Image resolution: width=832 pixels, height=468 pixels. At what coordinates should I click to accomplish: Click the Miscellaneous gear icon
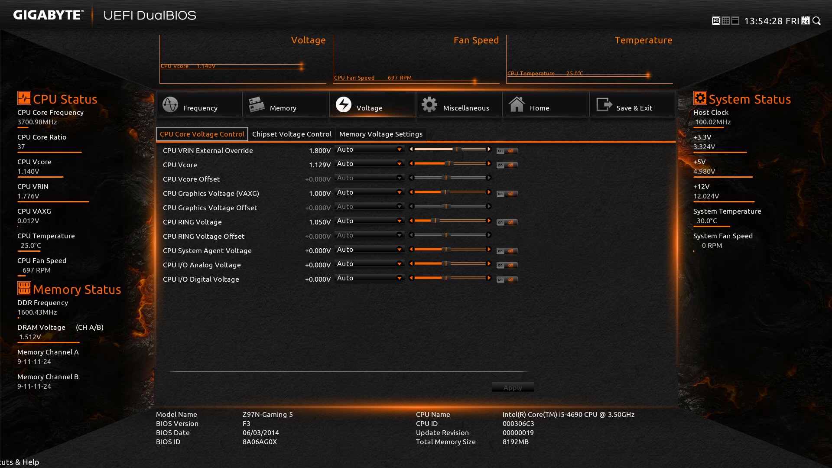[429, 104]
